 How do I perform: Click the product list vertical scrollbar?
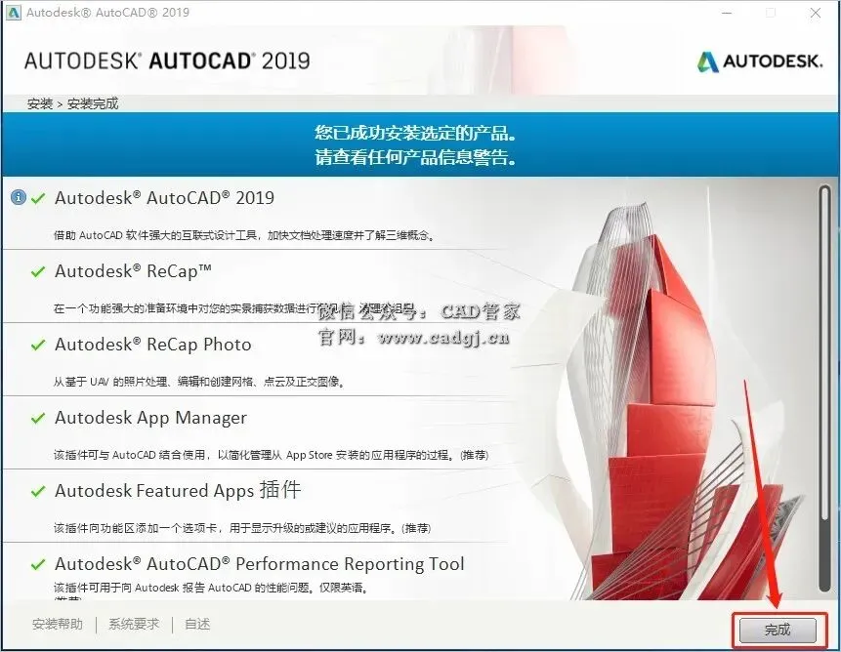pos(825,388)
